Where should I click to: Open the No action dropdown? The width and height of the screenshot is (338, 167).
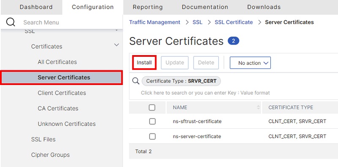(x=250, y=63)
